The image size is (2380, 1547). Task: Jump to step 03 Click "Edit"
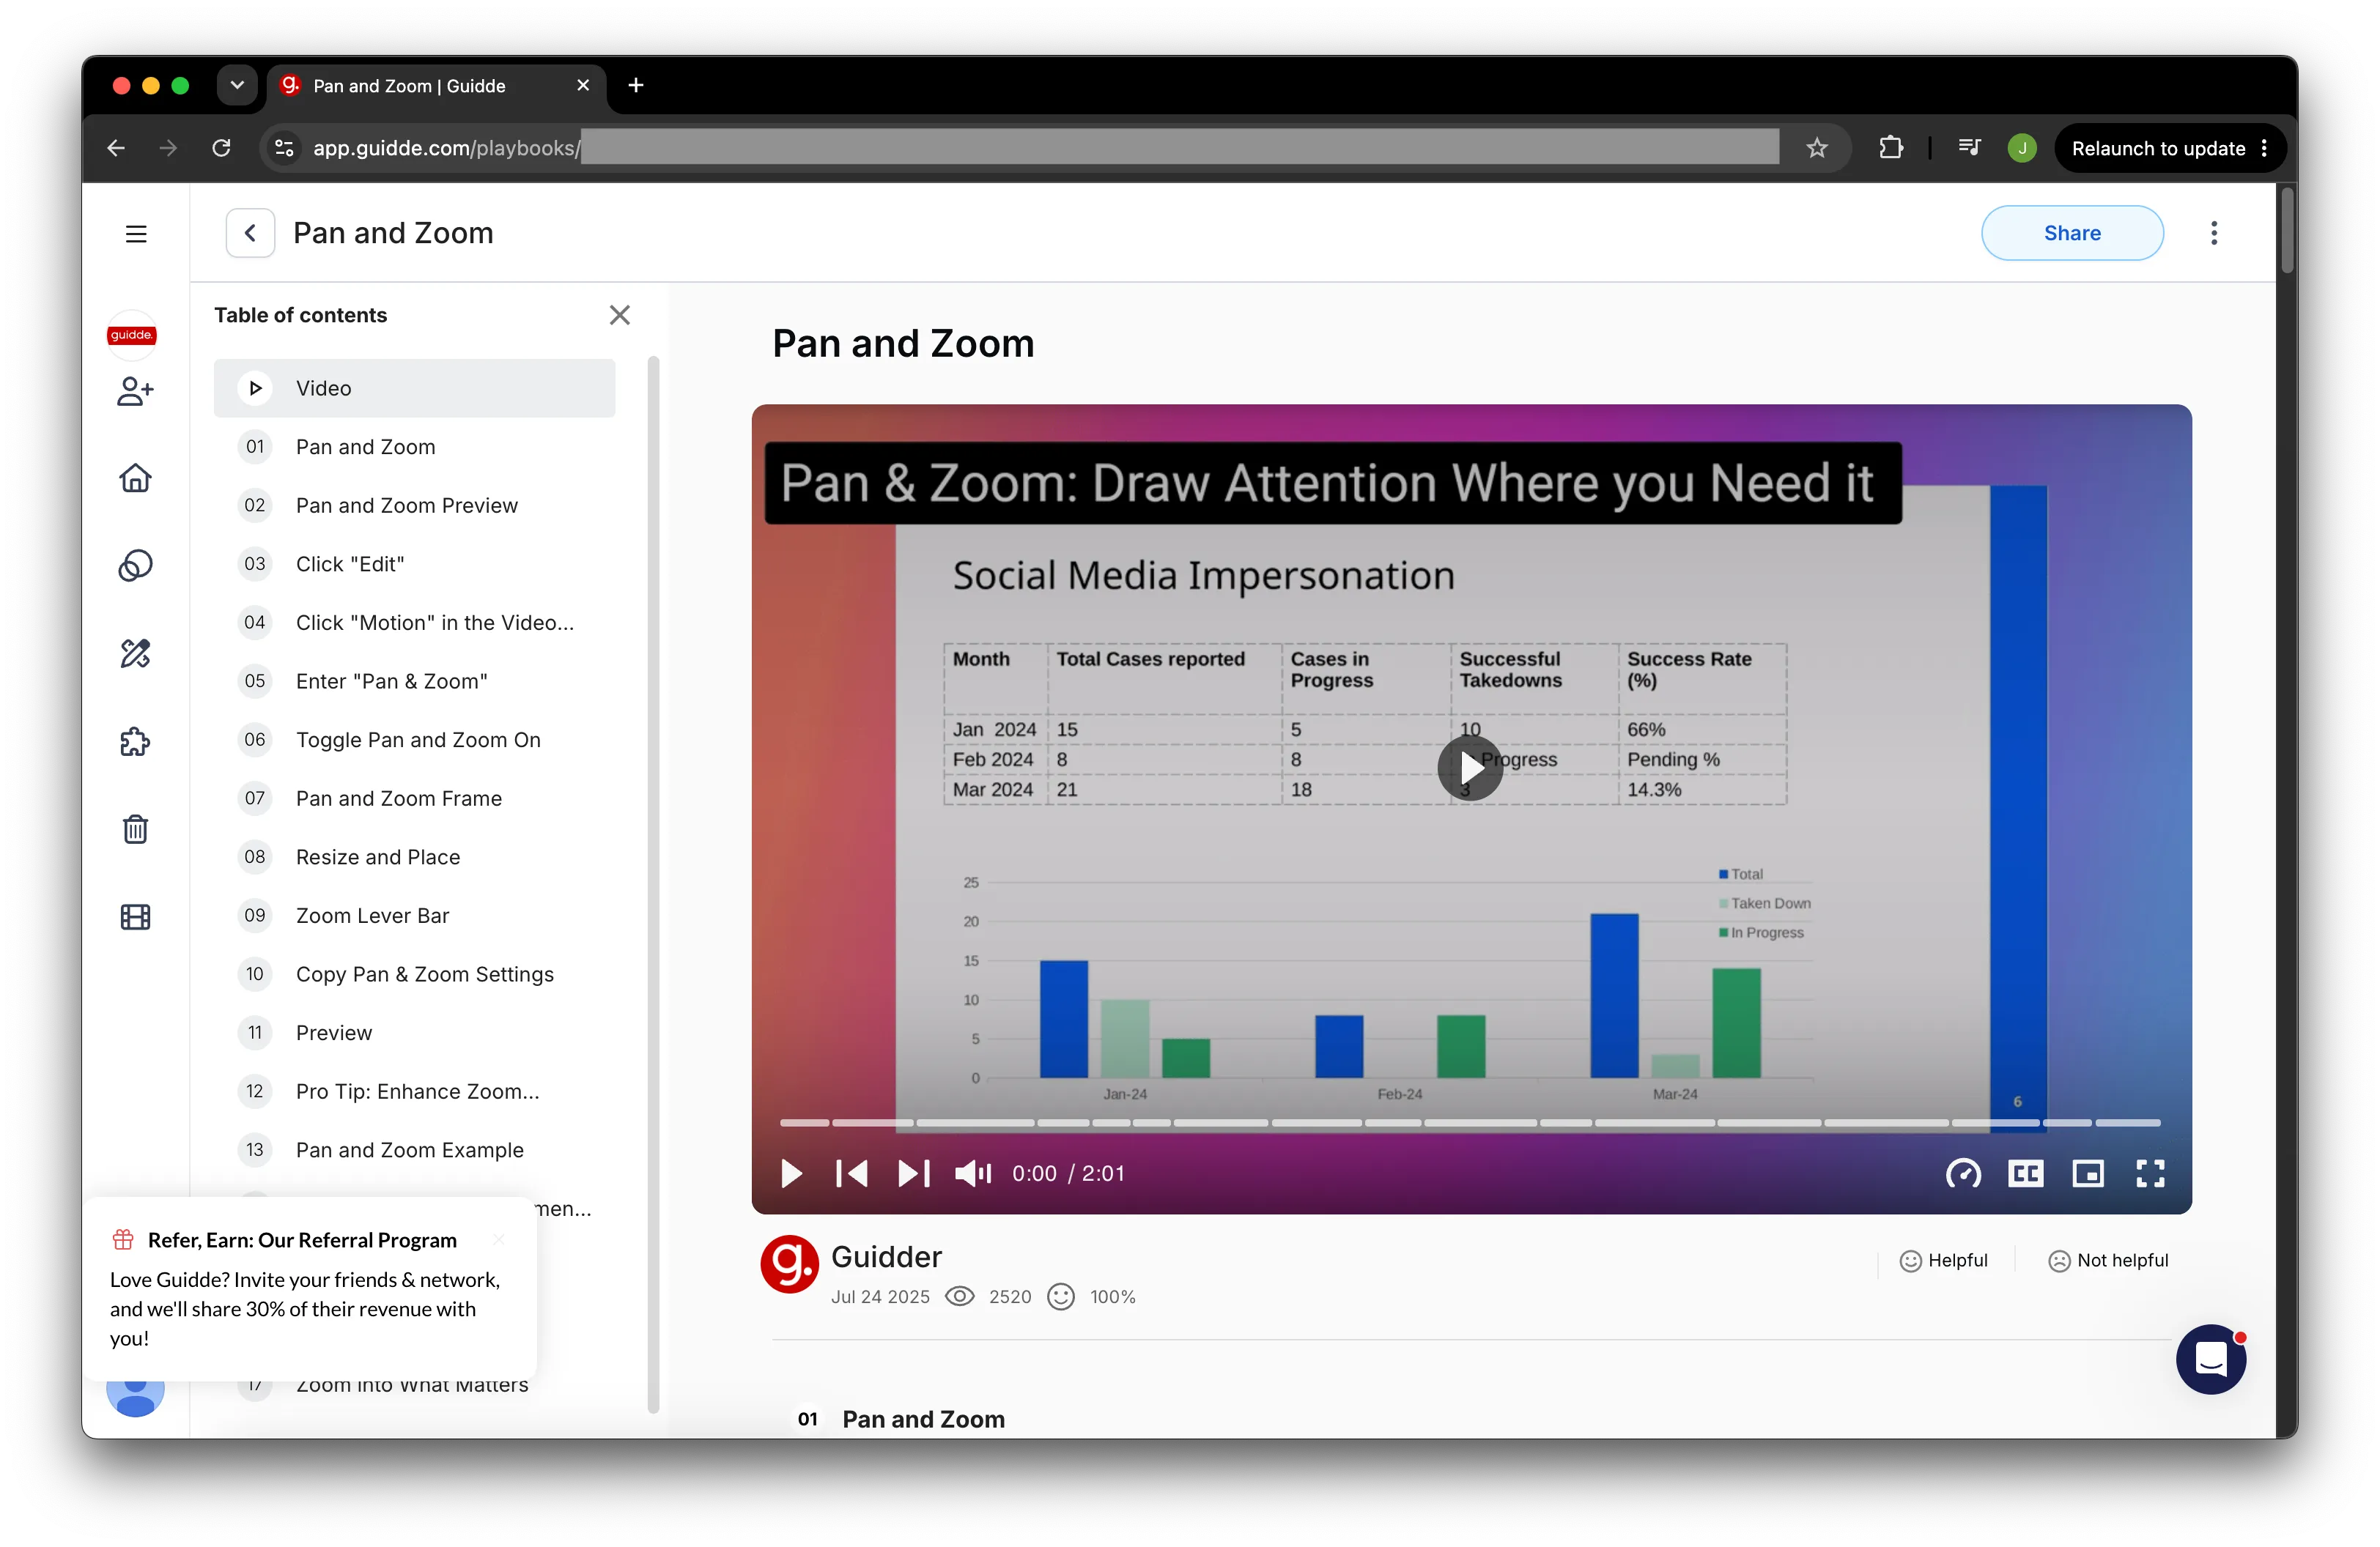(x=414, y=563)
